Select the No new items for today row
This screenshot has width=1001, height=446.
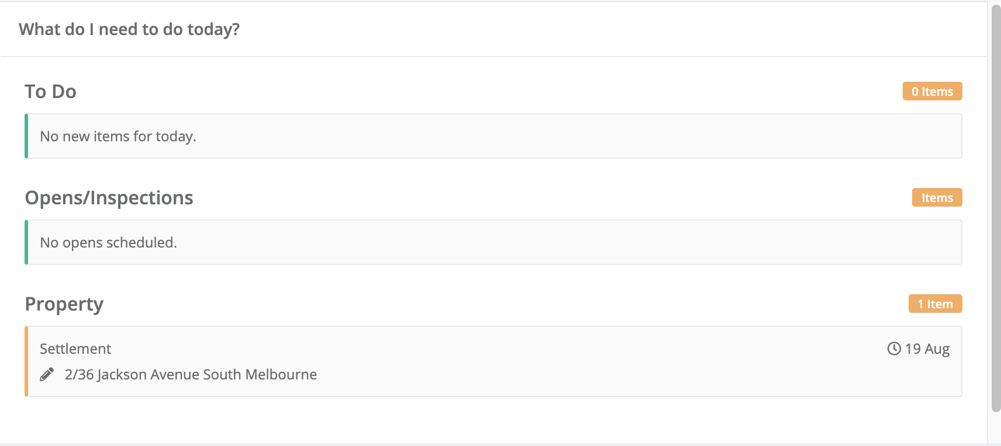(493, 136)
